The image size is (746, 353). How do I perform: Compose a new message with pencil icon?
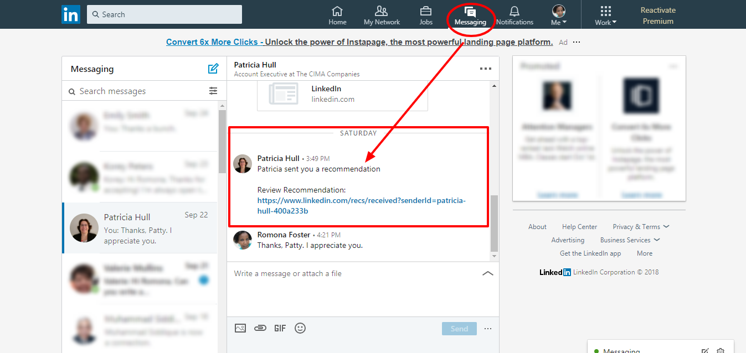(x=213, y=69)
